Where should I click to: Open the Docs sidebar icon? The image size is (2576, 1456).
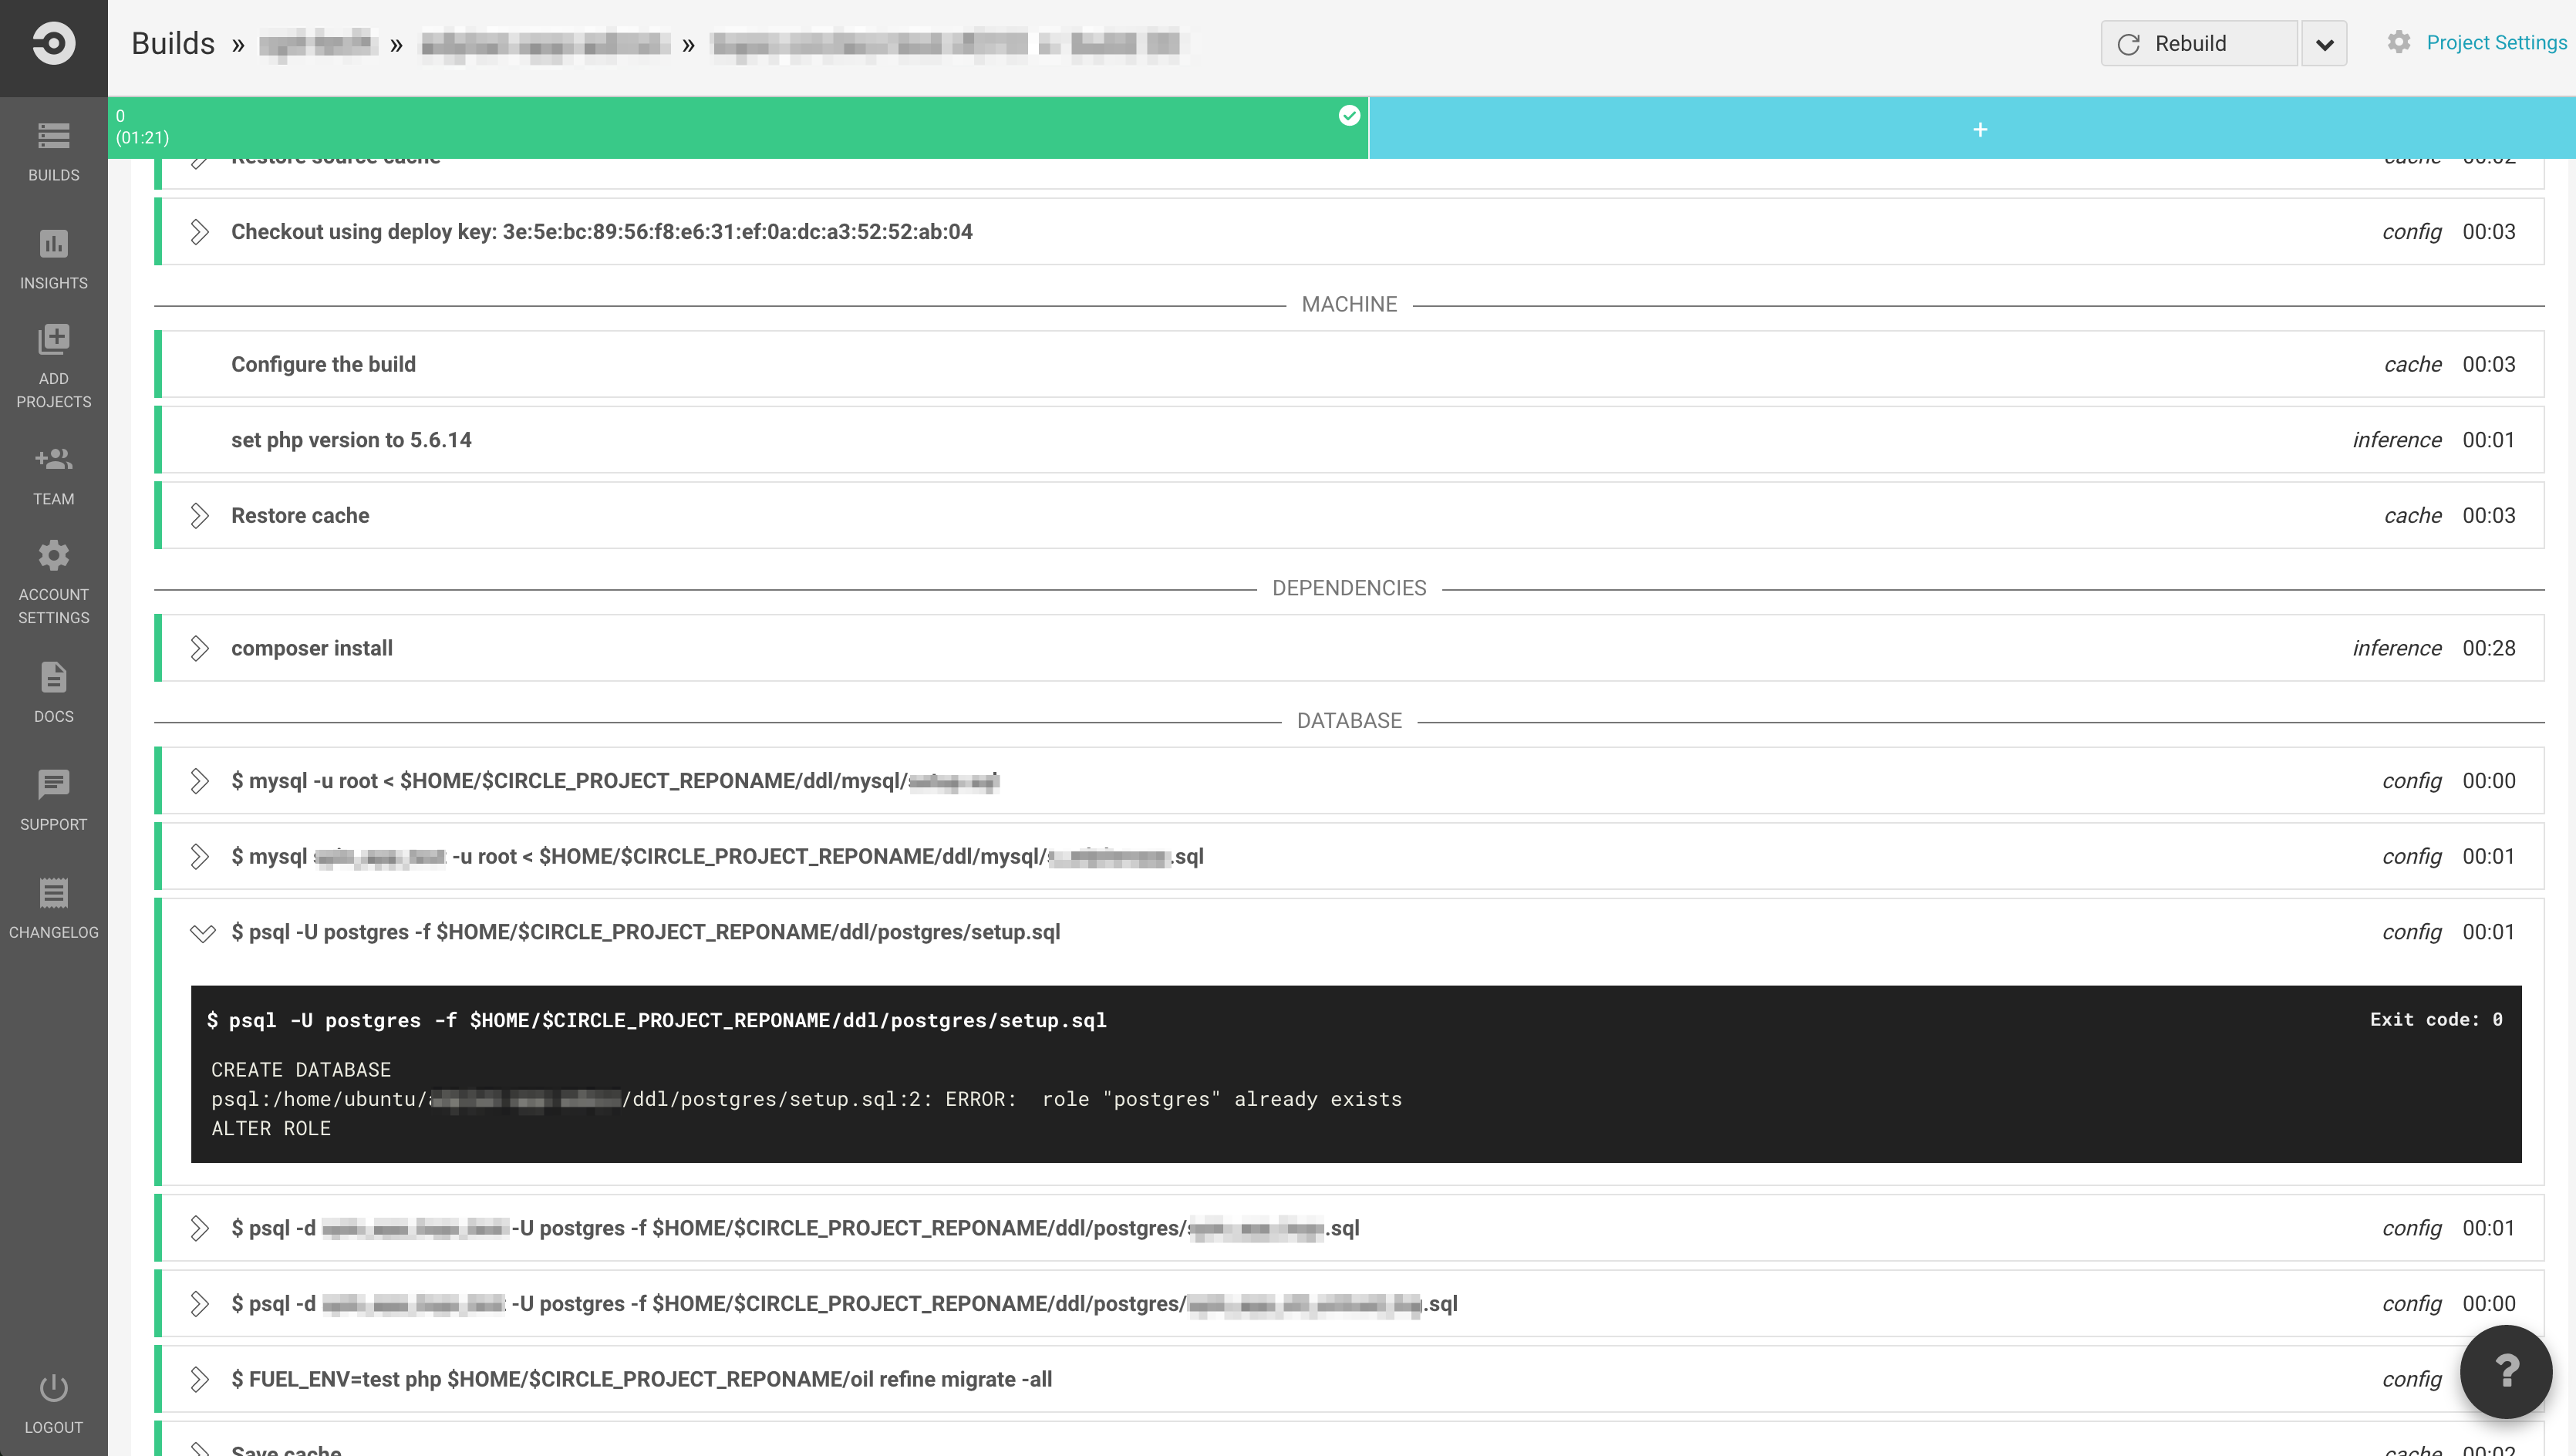coord(53,692)
